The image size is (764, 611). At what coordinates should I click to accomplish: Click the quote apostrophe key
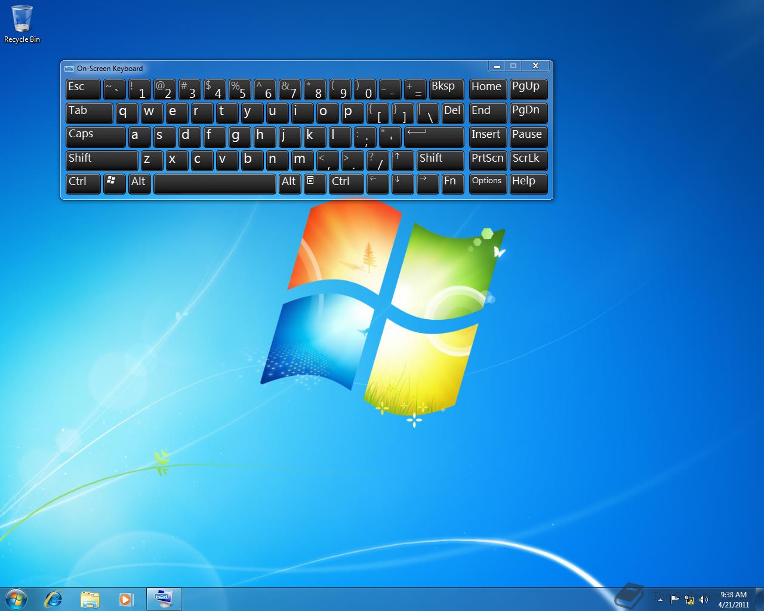point(390,137)
